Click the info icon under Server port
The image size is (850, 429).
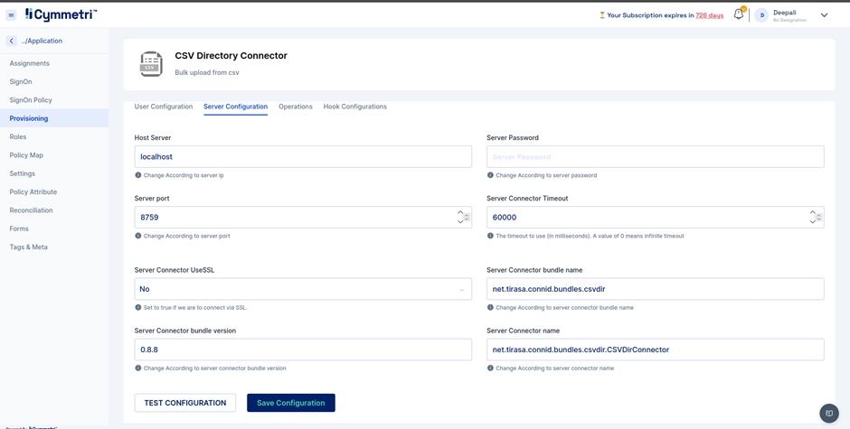[137, 236]
